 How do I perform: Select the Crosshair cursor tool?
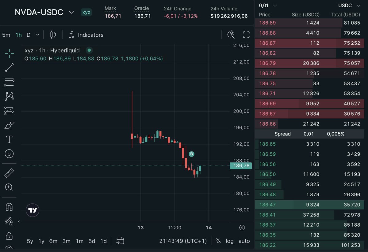9,53
